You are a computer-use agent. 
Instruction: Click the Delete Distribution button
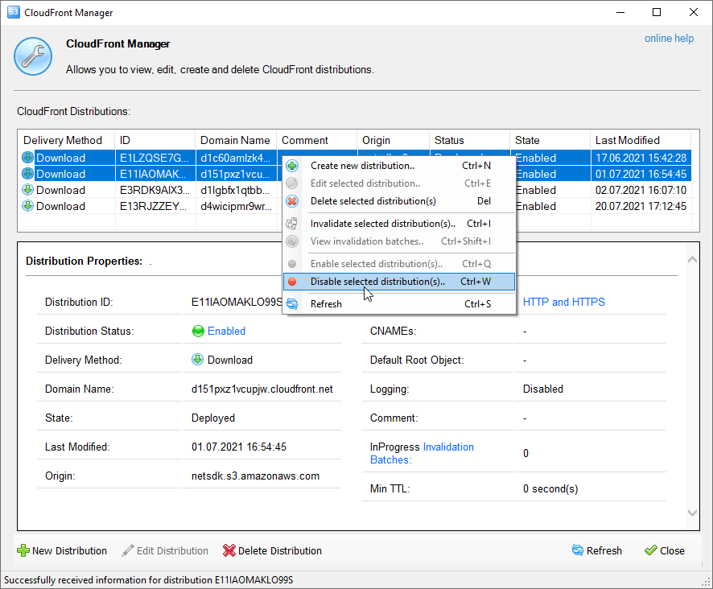(272, 551)
